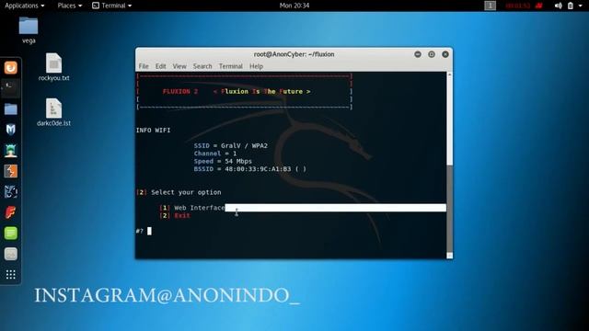
Task: Show all applications grid in the dock
Action: (x=10, y=275)
